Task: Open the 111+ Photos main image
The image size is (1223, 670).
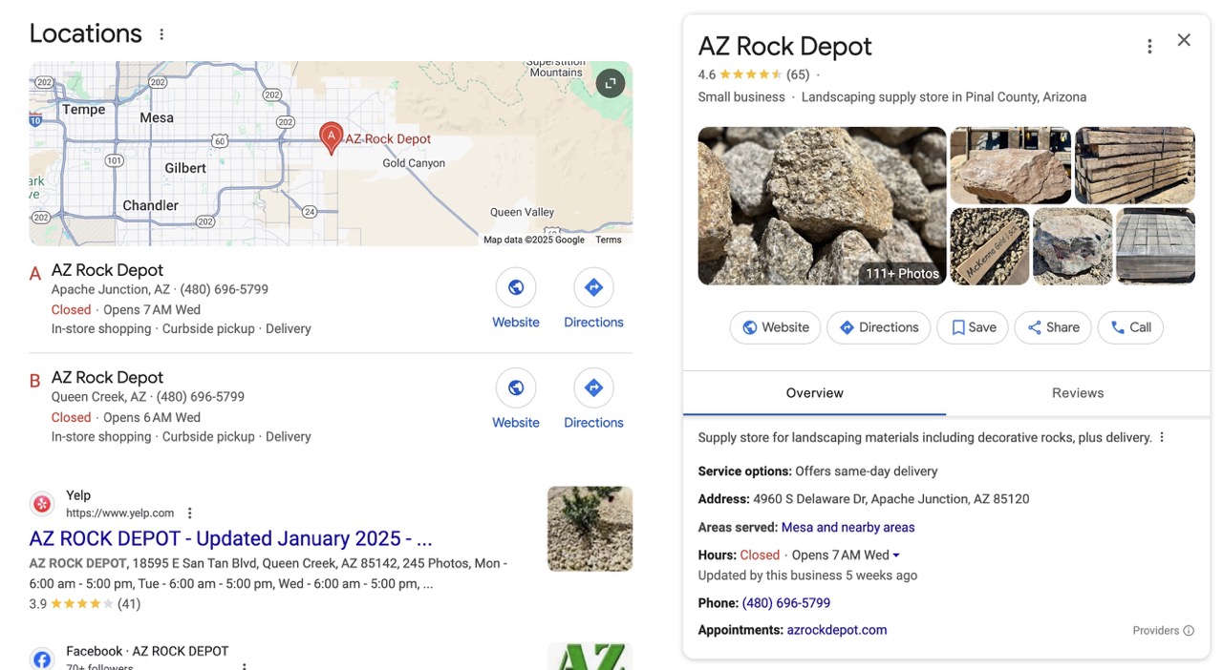Action: [x=822, y=206]
